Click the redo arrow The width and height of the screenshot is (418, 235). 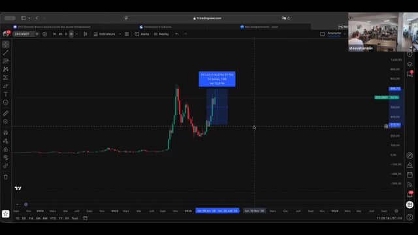(x=185, y=34)
